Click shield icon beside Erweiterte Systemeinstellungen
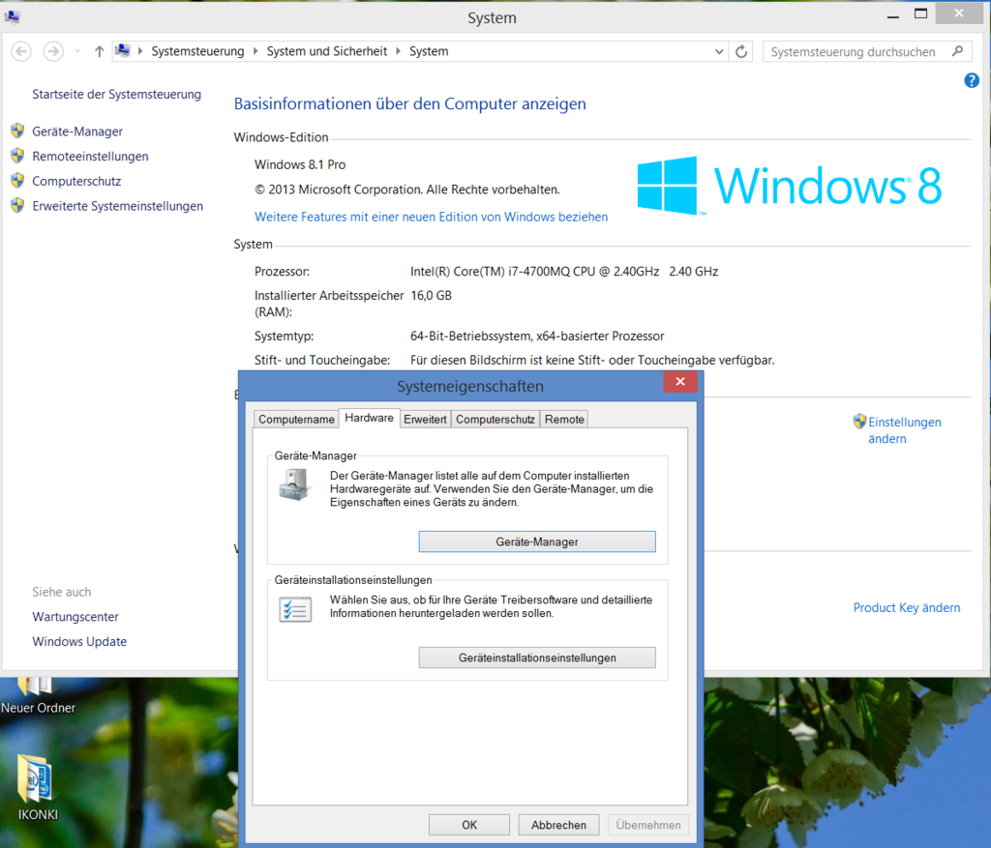This screenshot has width=991, height=848. (x=17, y=205)
